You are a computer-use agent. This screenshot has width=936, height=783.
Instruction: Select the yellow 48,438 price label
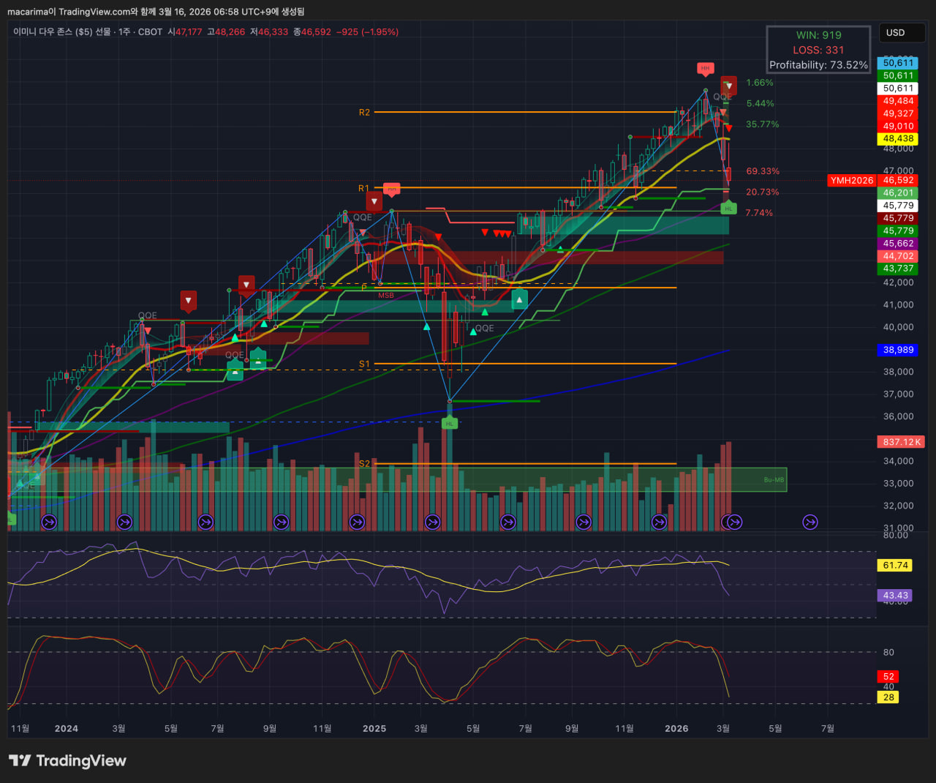tap(898, 139)
